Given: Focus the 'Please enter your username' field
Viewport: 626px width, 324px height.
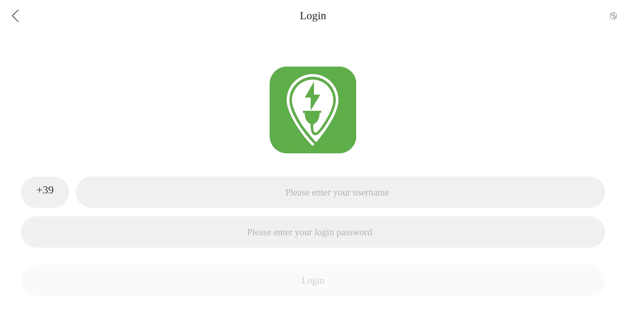Looking at the screenshot, I should coord(340,192).
